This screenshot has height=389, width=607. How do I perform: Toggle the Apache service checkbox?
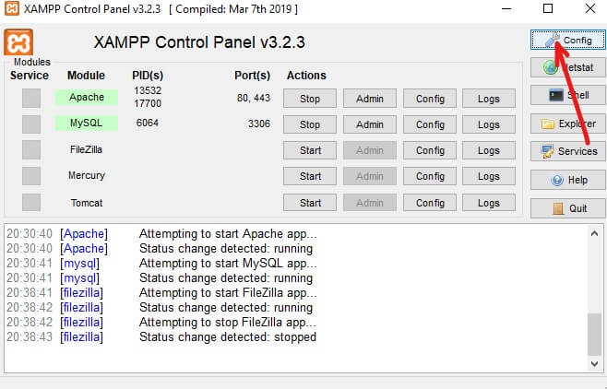[x=31, y=99]
